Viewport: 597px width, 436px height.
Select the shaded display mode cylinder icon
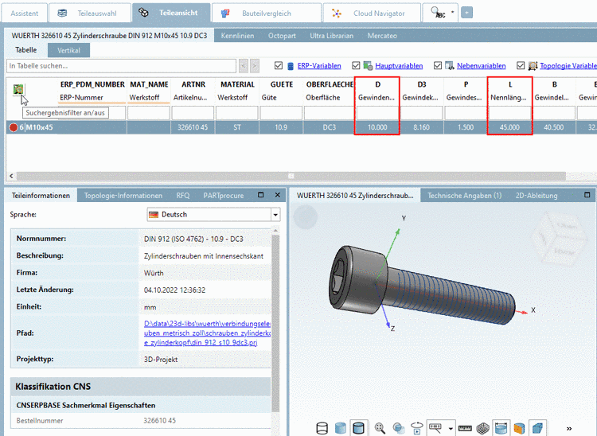[341, 428]
